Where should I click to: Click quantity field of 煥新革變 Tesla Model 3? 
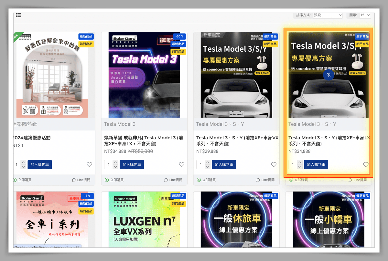click(108, 164)
